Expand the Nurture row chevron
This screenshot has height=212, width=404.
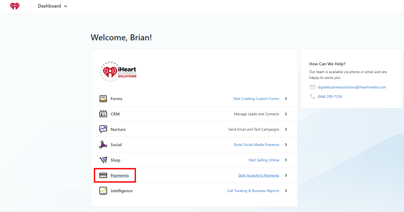pyautogui.click(x=286, y=129)
